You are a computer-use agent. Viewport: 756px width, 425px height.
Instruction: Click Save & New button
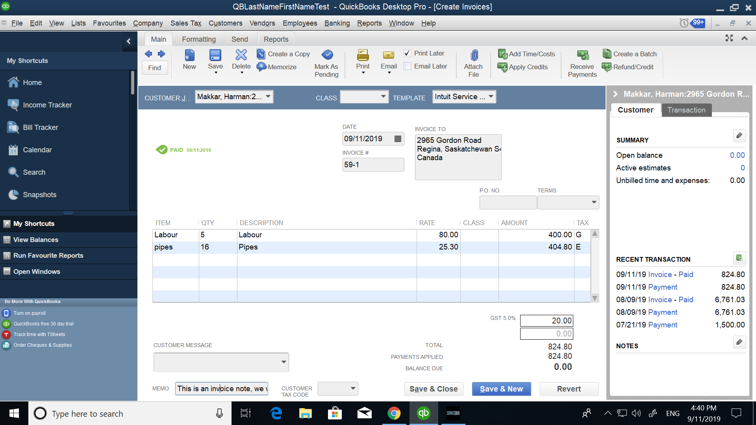(x=501, y=389)
